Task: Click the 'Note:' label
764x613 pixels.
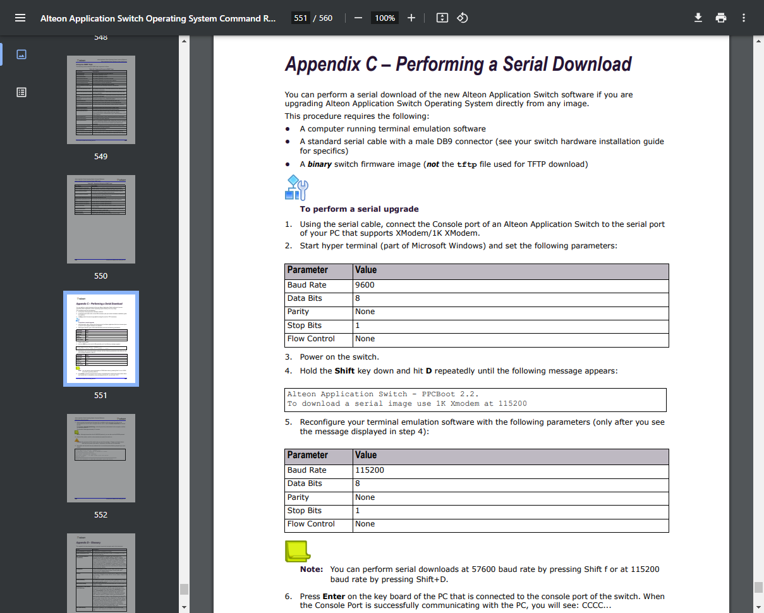Action: [312, 569]
